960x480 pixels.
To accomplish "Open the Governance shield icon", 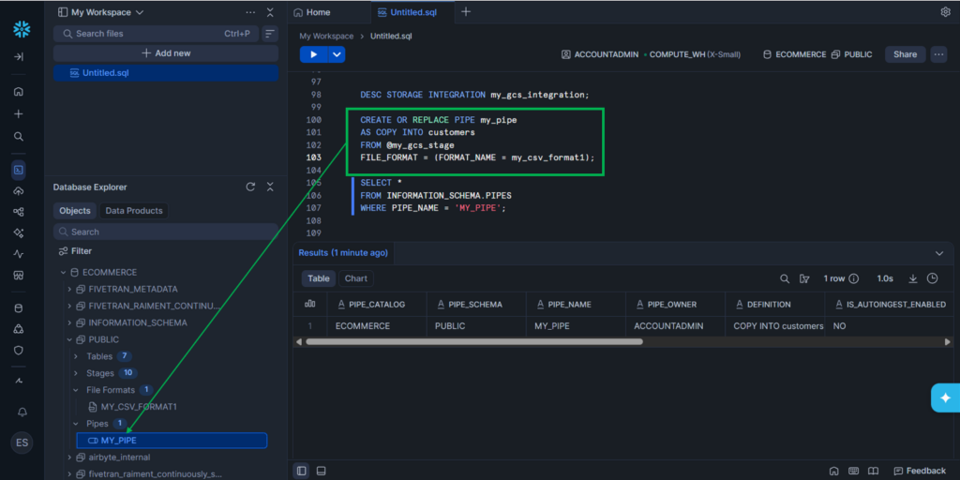I will click(19, 351).
